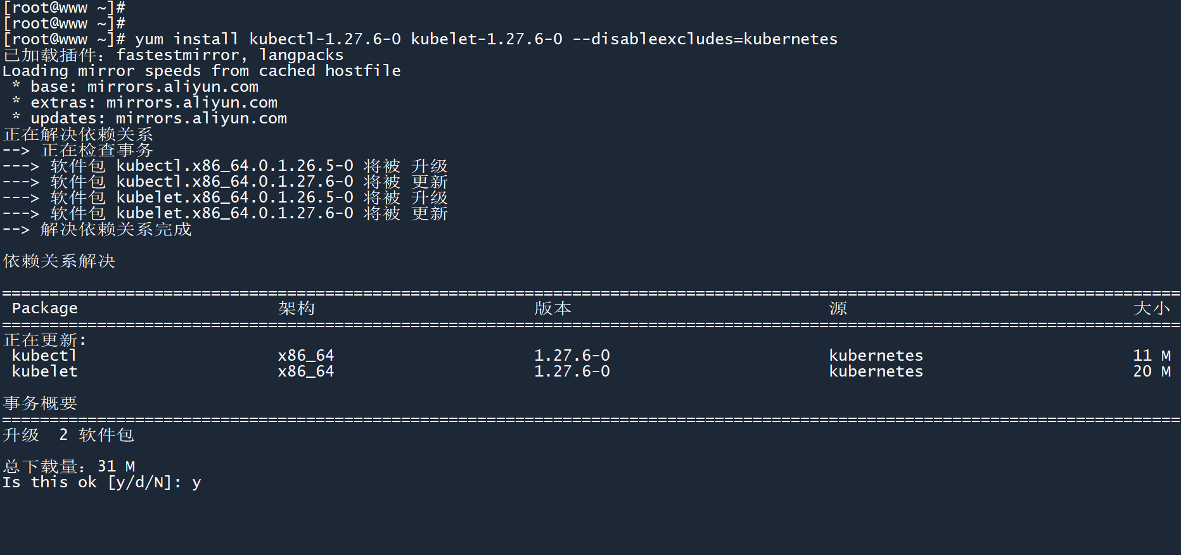Click the fastestmirror plugin name

click(x=178, y=55)
